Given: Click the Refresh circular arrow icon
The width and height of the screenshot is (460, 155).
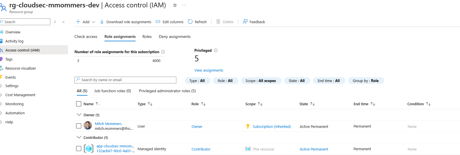Looking at the screenshot, I should point(190,21).
